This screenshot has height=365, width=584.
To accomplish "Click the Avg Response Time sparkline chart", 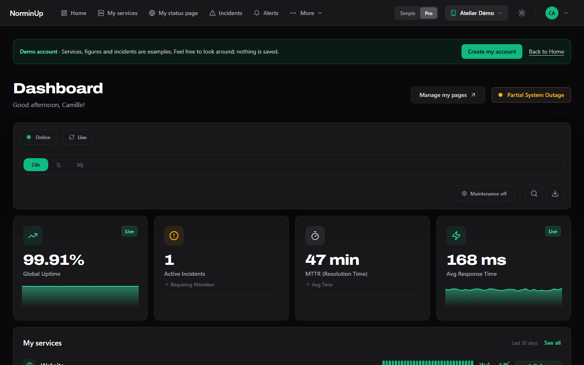I will pos(504,297).
